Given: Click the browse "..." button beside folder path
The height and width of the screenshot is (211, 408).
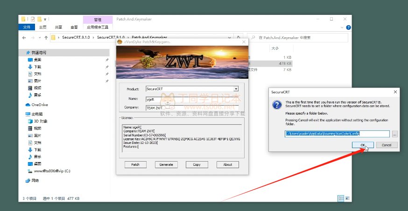Looking at the screenshot, I should coord(394,134).
